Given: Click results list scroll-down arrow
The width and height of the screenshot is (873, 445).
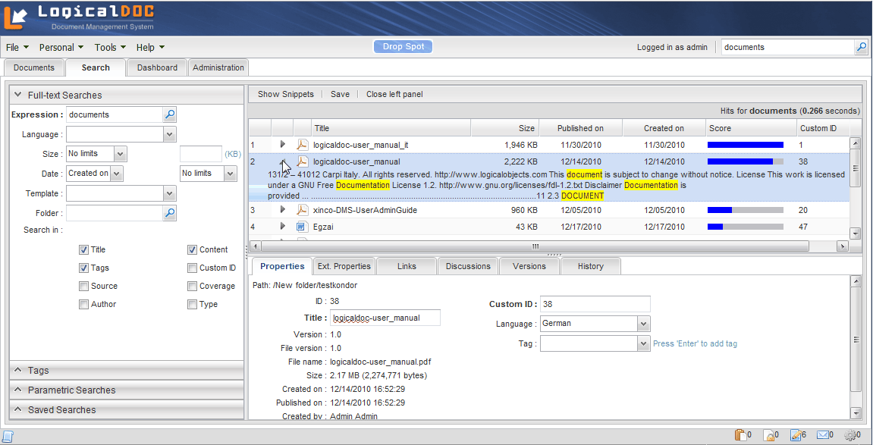Looking at the screenshot, I should pos(856,233).
